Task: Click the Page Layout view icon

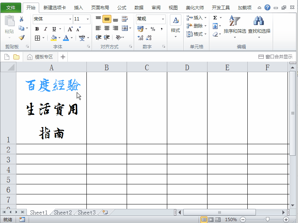Action: pyautogui.click(x=211, y=220)
